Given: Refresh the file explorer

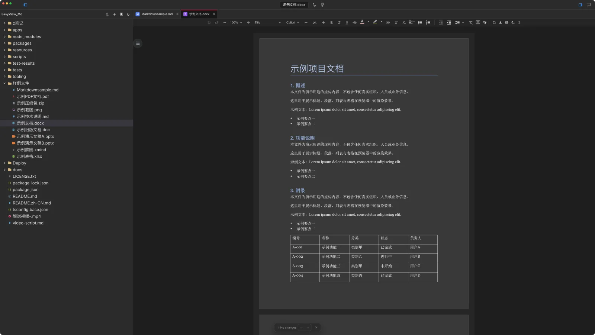Looking at the screenshot, I should click(x=128, y=15).
